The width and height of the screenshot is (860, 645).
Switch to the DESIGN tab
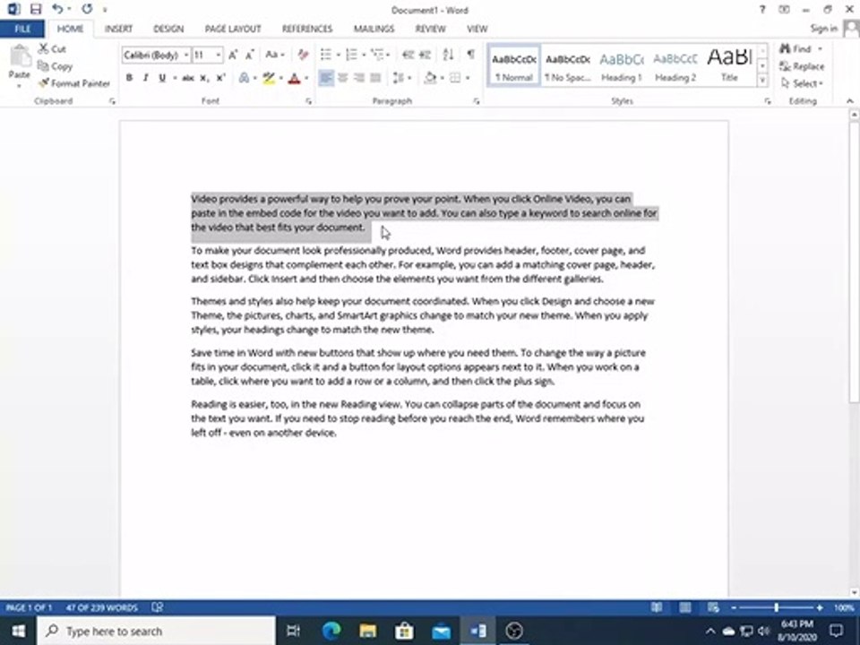pos(168,29)
